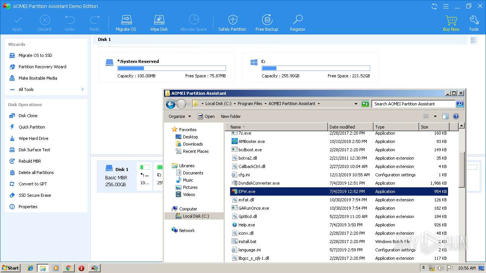Open disk Properties in sidebar
Screen dimensions: 486x273
point(28,207)
